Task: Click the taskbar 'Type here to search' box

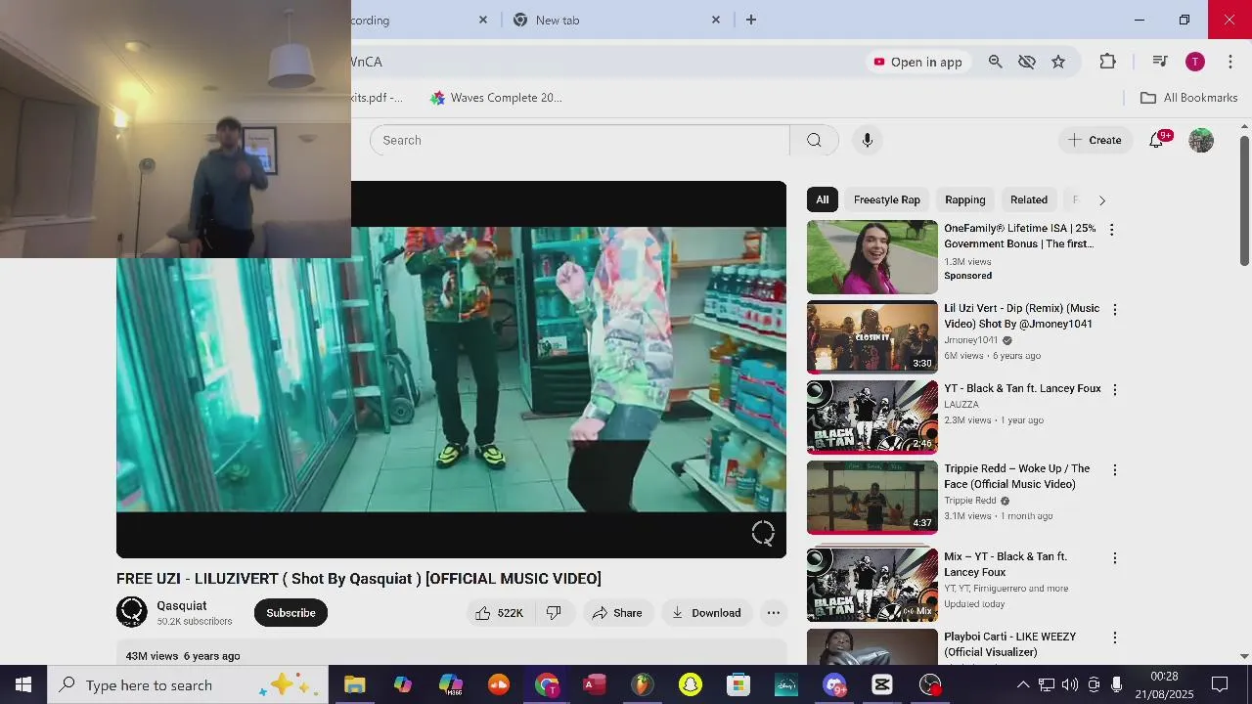Action: tap(188, 684)
